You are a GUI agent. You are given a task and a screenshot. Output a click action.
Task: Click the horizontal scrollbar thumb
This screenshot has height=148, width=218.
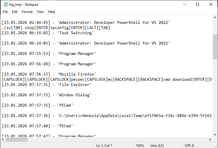click(16, 139)
